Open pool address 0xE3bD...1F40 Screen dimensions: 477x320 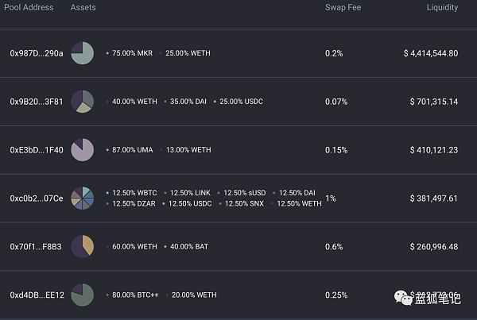click(36, 150)
